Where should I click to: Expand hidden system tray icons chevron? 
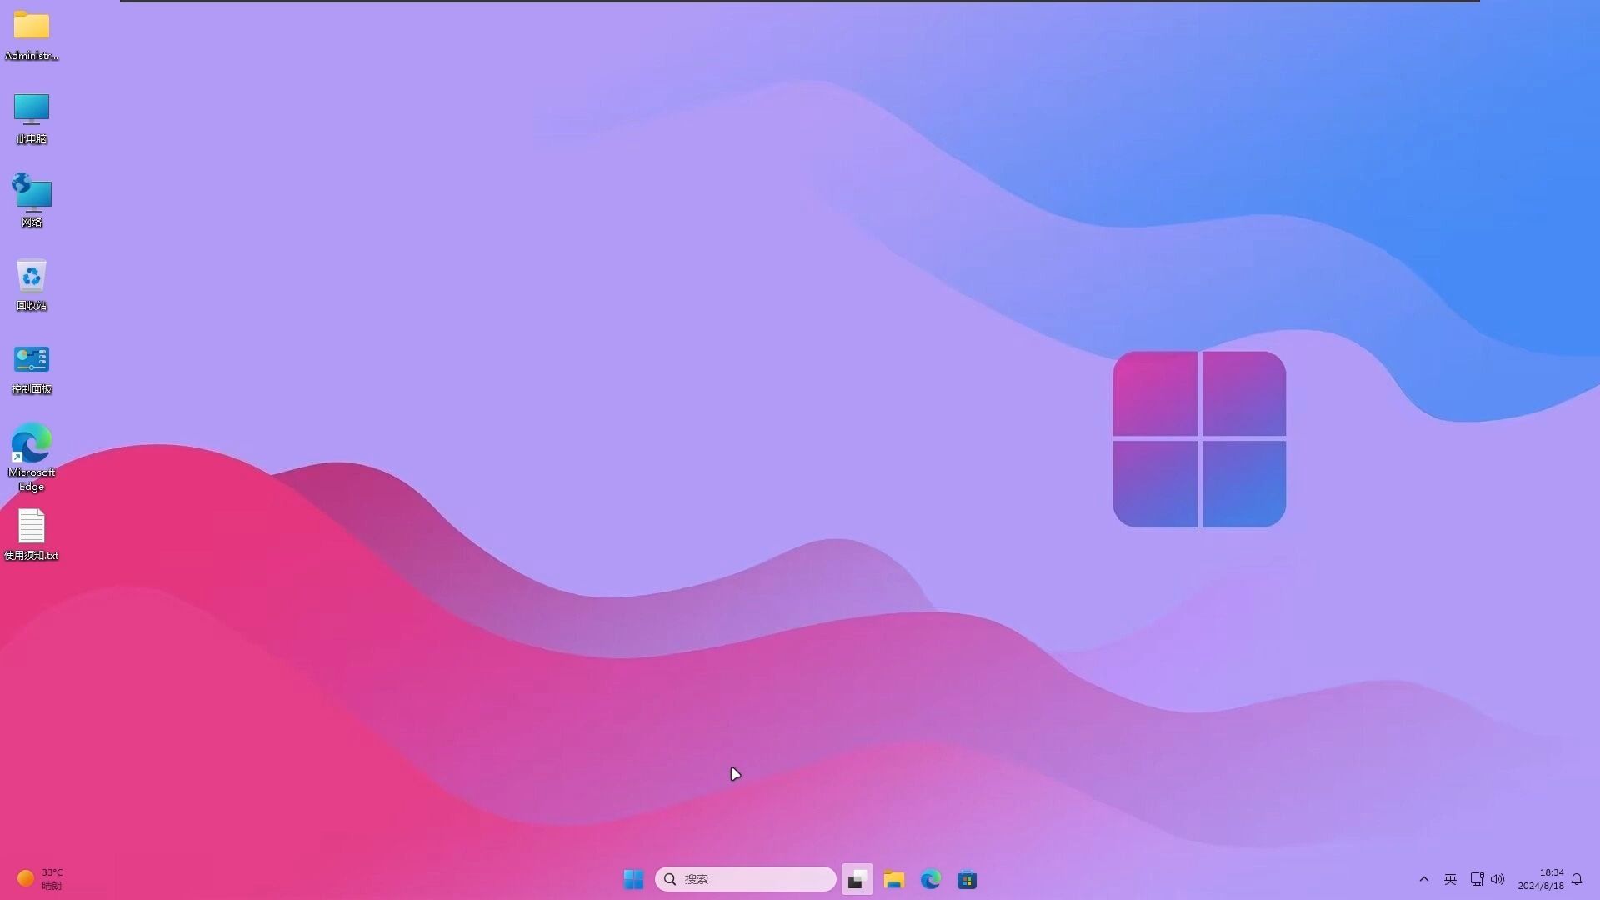(1424, 879)
